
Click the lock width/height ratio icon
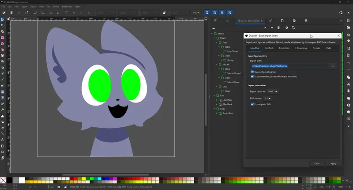click(164, 13)
